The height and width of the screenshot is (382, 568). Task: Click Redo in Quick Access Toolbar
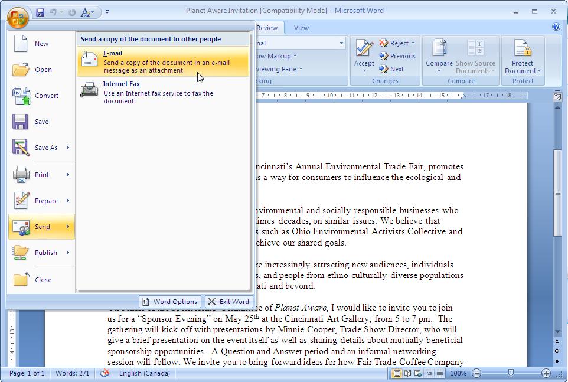pyautogui.click(x=72, y=12)
